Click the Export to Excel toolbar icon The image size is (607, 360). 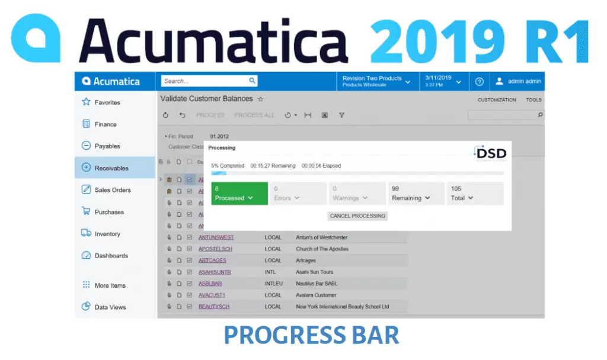point(325,115)
